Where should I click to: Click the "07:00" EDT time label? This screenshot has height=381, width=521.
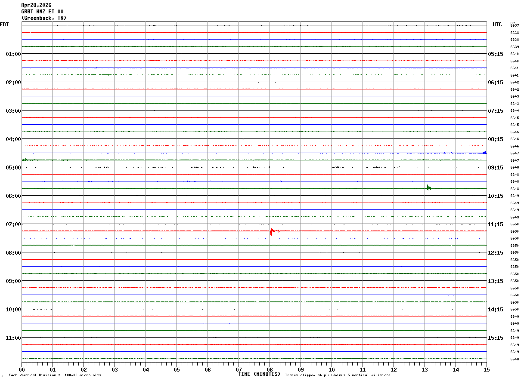pyautogui.click(x=13, y=224)
